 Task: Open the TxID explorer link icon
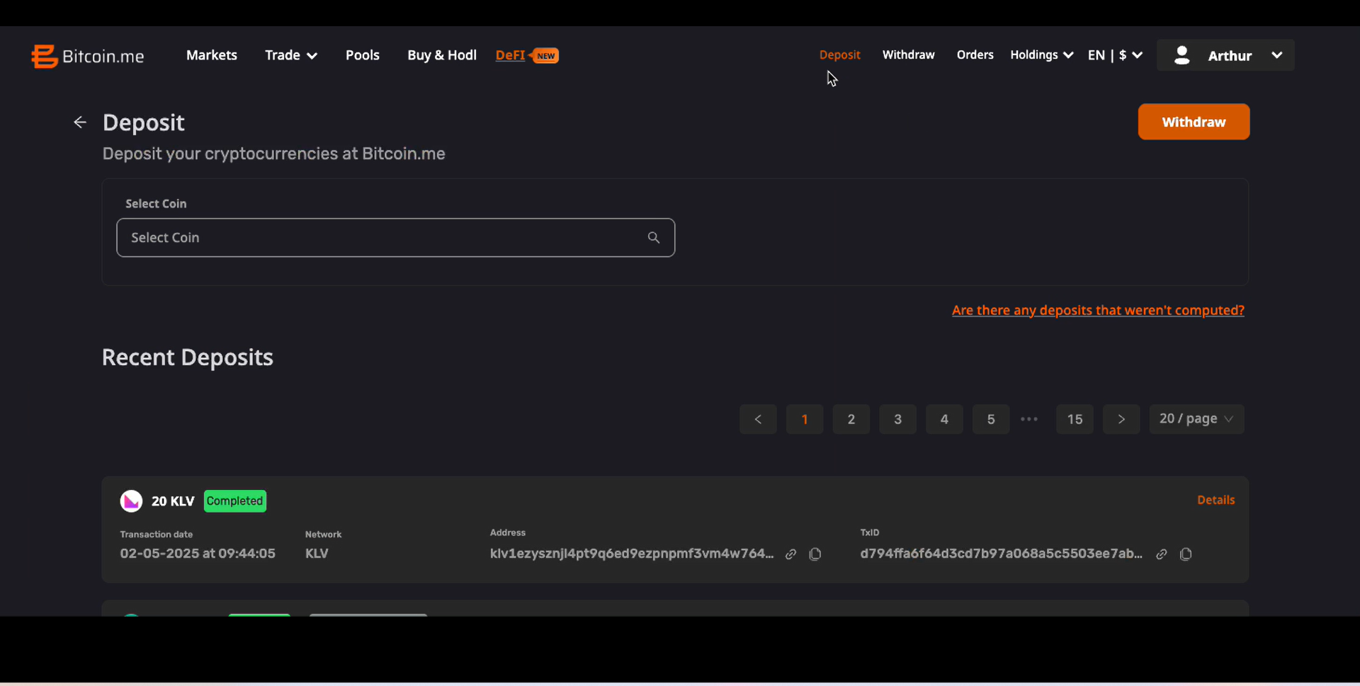pyautogui.click(x=1162, y=554)
